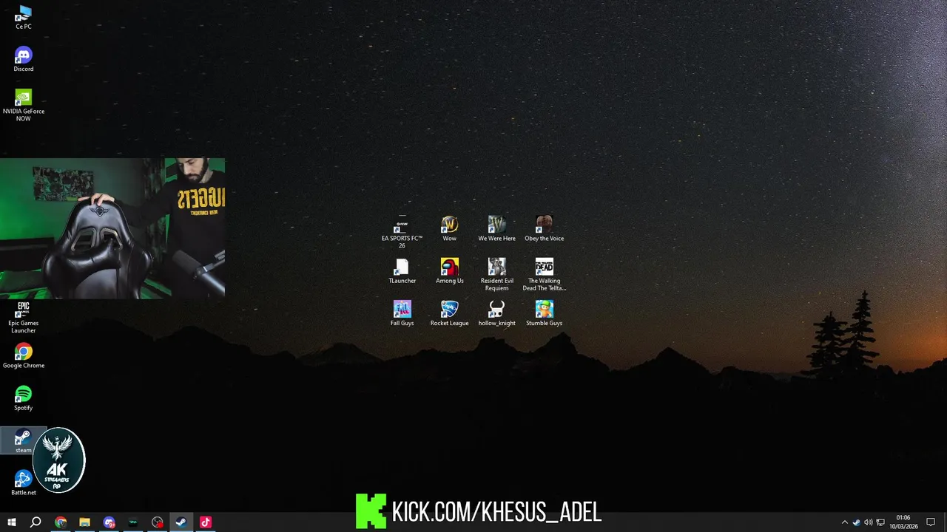
Task: Launch Discord from the desktop shortcut
Action: point(24,59)
